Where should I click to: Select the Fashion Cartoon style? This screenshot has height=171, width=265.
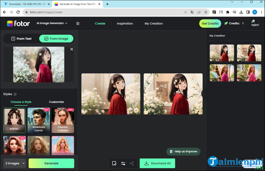pyautogui.click(x=63, y=120)
